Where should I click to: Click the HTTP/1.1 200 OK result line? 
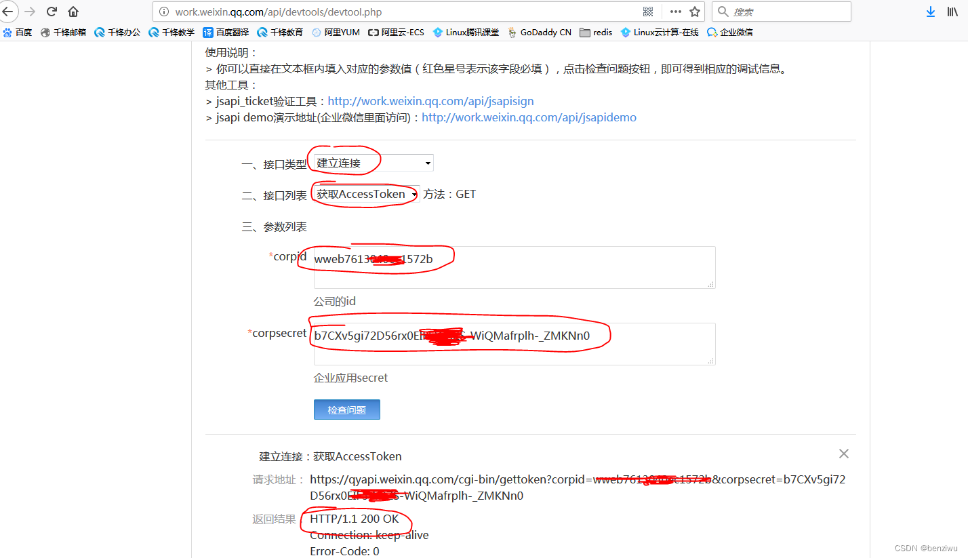tap(355, 519)
